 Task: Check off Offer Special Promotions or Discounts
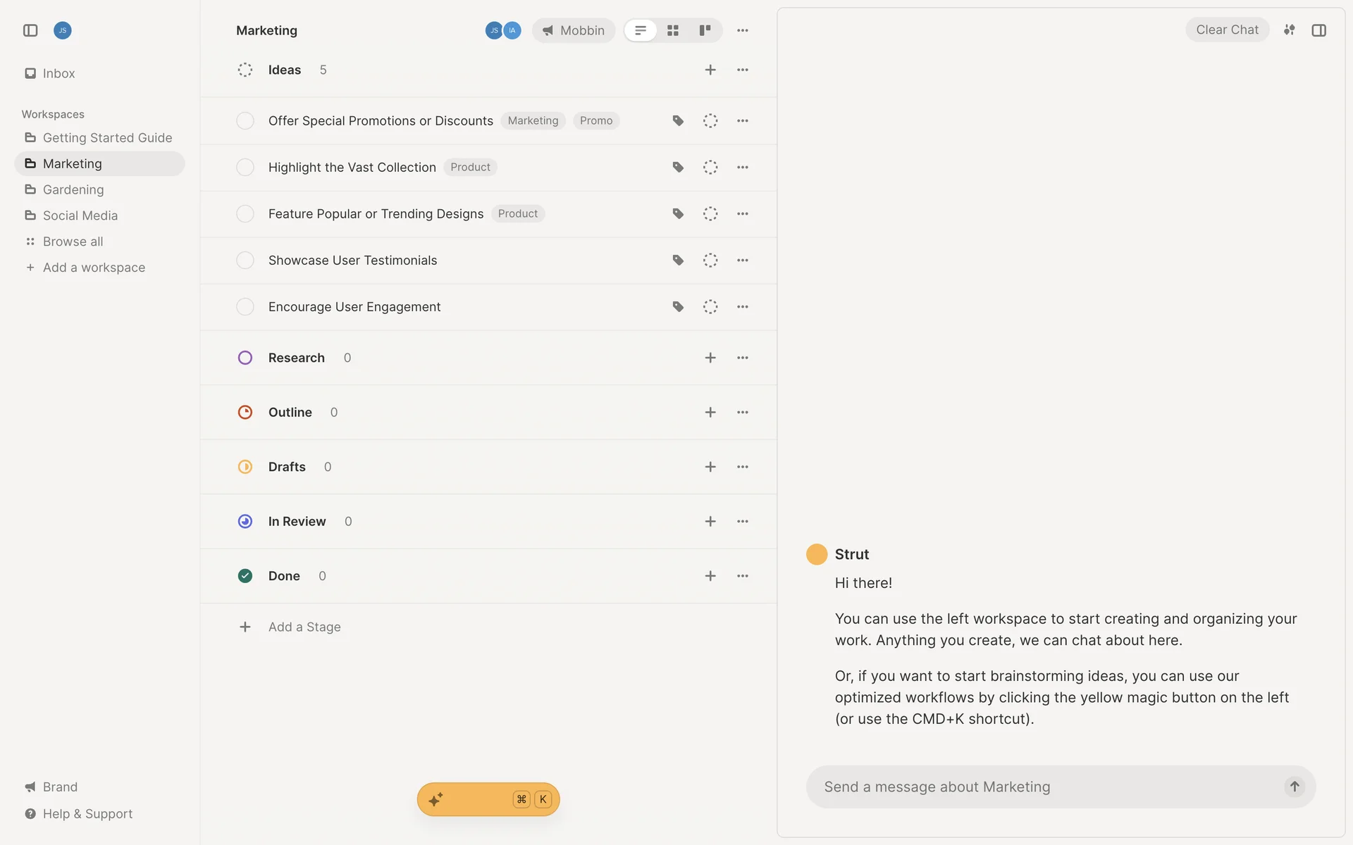coord(245,121)
